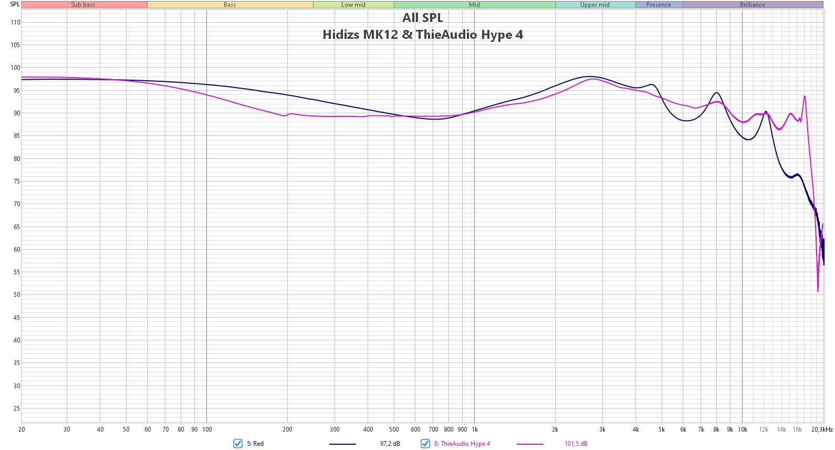Click the magenta line sample in the legend
The image size is (835, 450).
tap(530, 444)
